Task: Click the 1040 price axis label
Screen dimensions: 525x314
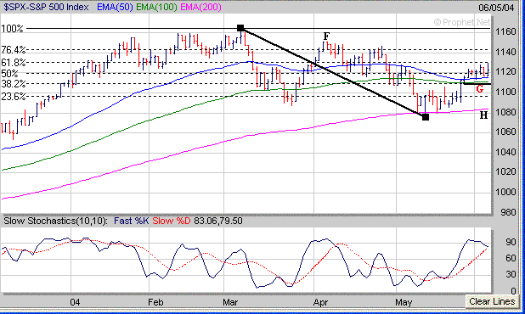Action: [x=505, y=152]
